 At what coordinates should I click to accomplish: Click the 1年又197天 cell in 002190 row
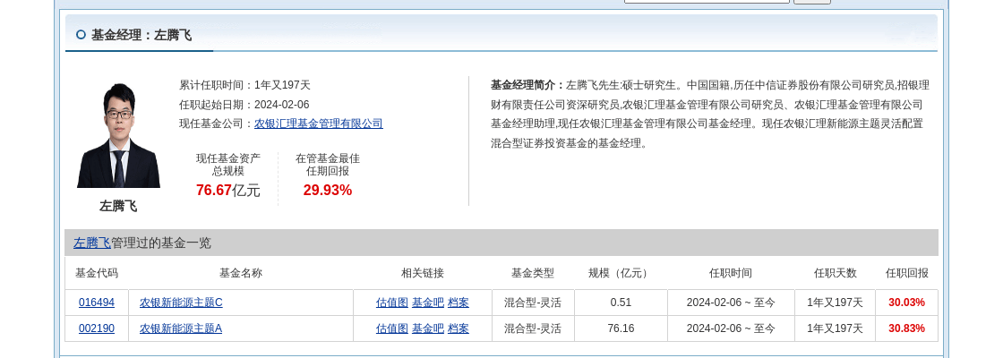(x=835, y=328)
